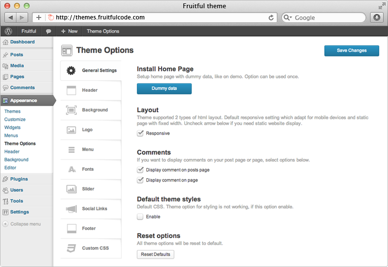Image resolution: width=388 pixels, height=267 pixels.
Task: Enable the default theme styles checkbox
Action: coord(140,217)
